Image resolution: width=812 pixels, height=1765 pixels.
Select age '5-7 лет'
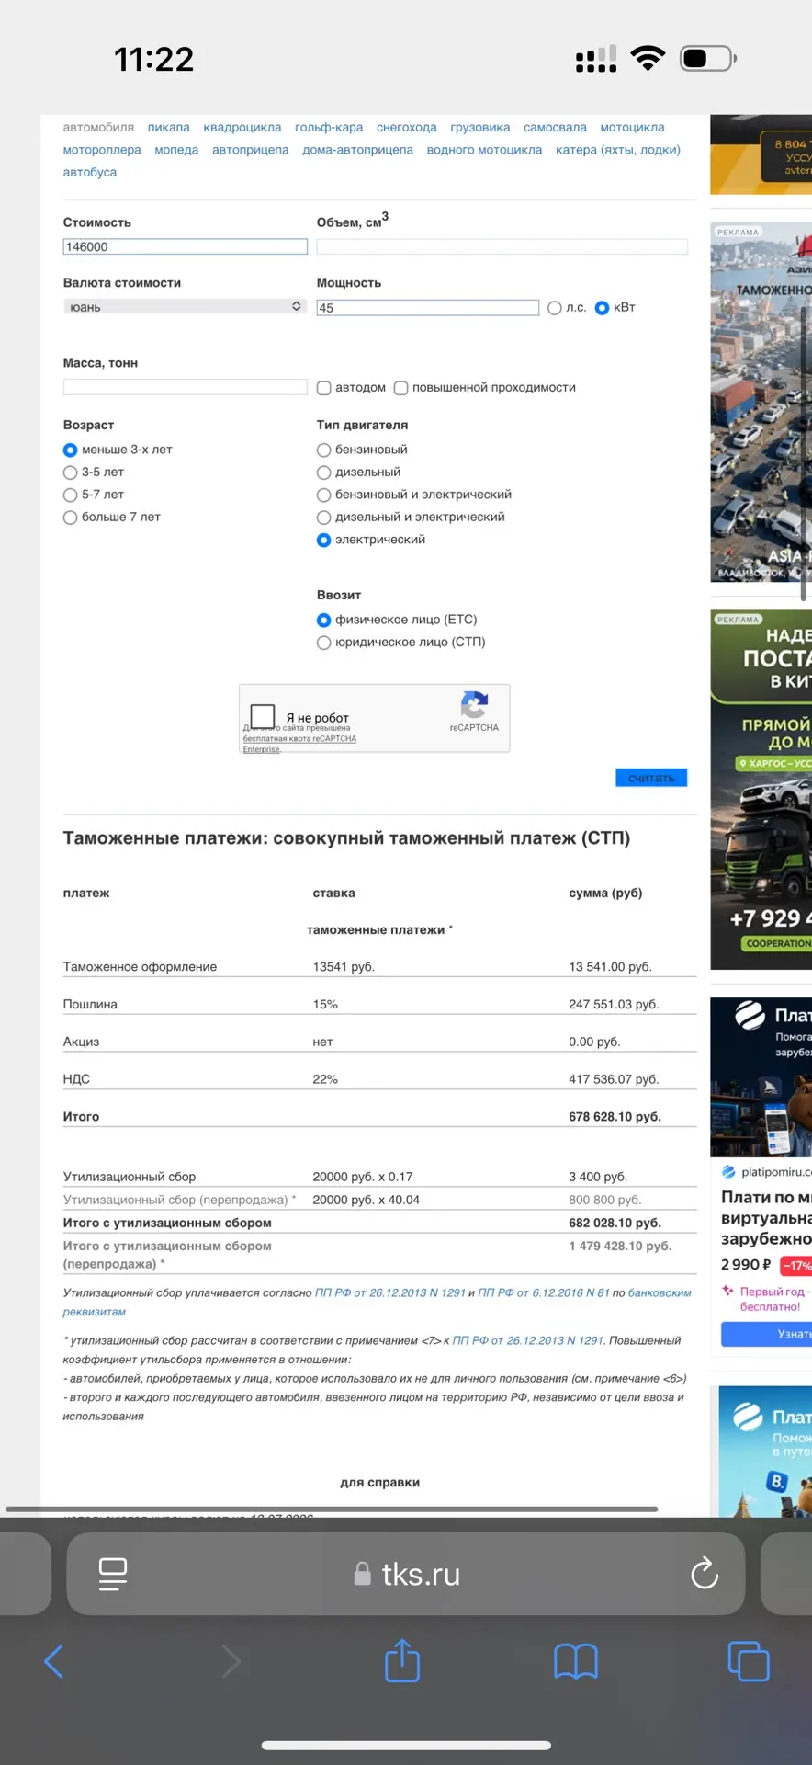tap(70, 495)
